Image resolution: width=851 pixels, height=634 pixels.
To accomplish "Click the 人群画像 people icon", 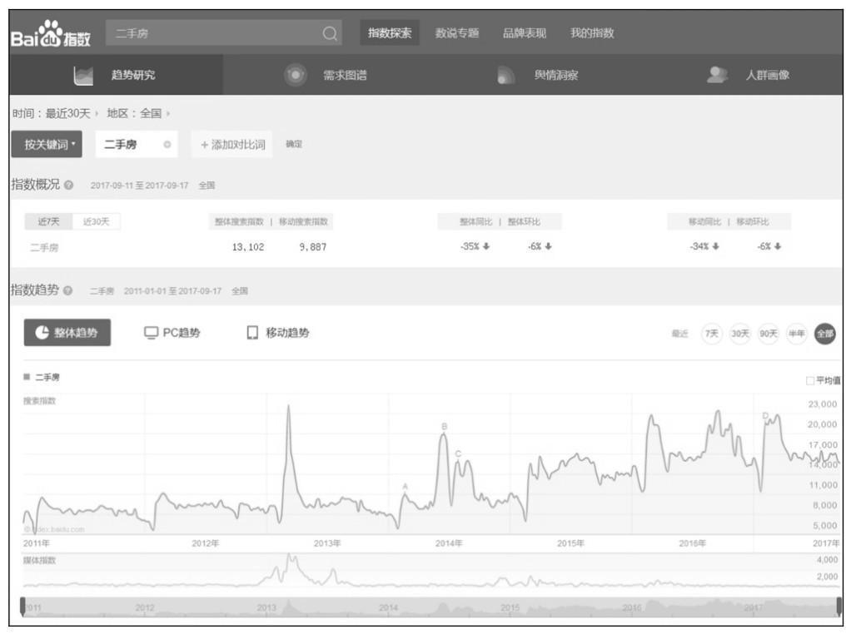I will [x=717, y=75].
